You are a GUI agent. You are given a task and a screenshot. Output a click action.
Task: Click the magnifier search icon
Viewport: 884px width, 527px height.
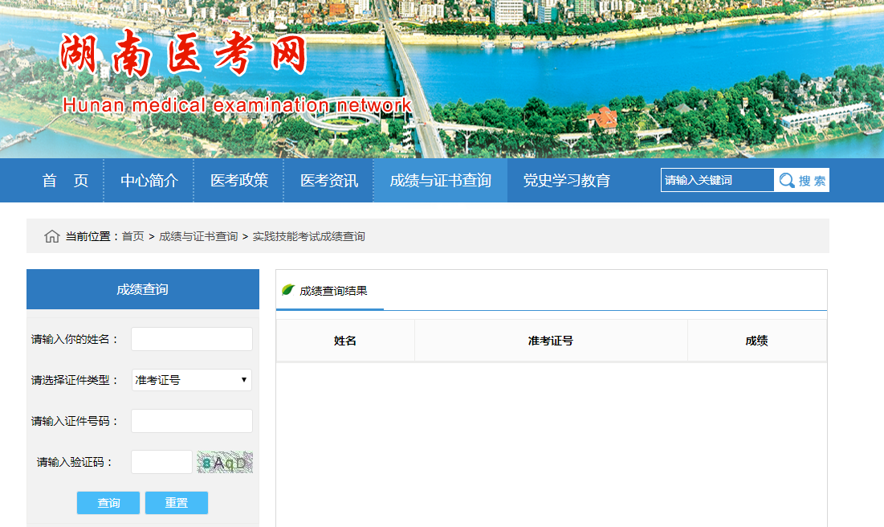pos(787,181)
